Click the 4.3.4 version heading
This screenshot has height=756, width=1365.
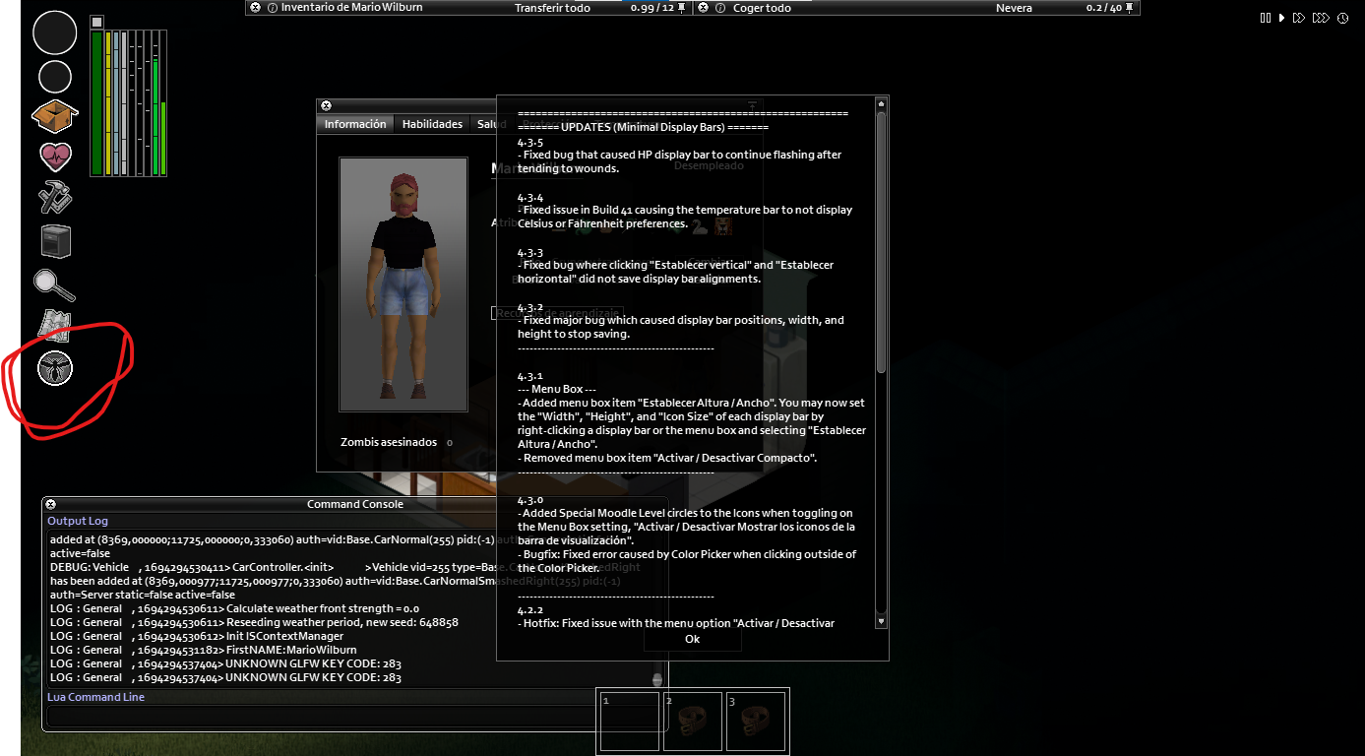(529, 198)
